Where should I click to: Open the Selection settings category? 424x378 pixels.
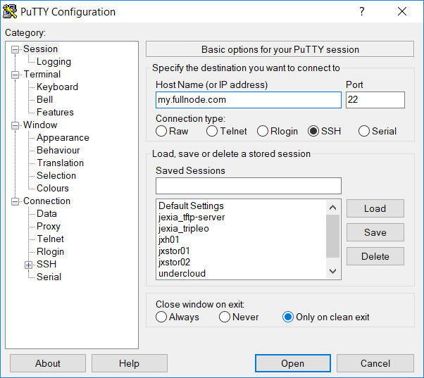click(x=56, y=175)
